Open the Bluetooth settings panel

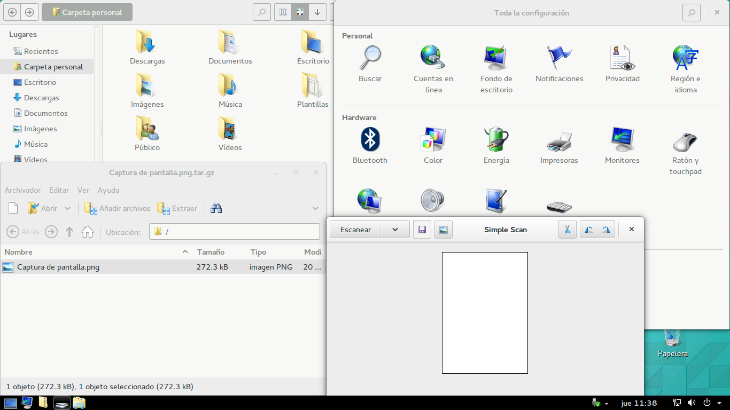(x=370, y=145)
